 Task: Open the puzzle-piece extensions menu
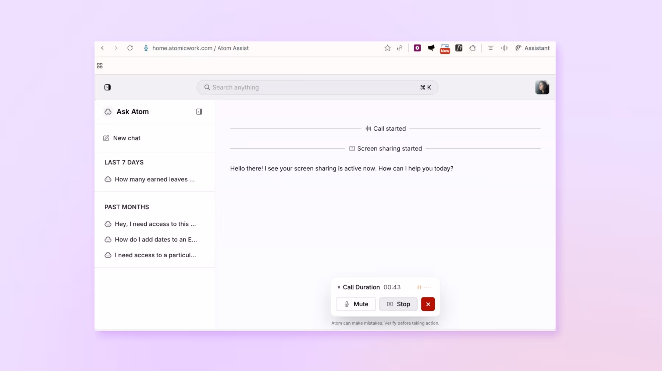coord(473,48)
